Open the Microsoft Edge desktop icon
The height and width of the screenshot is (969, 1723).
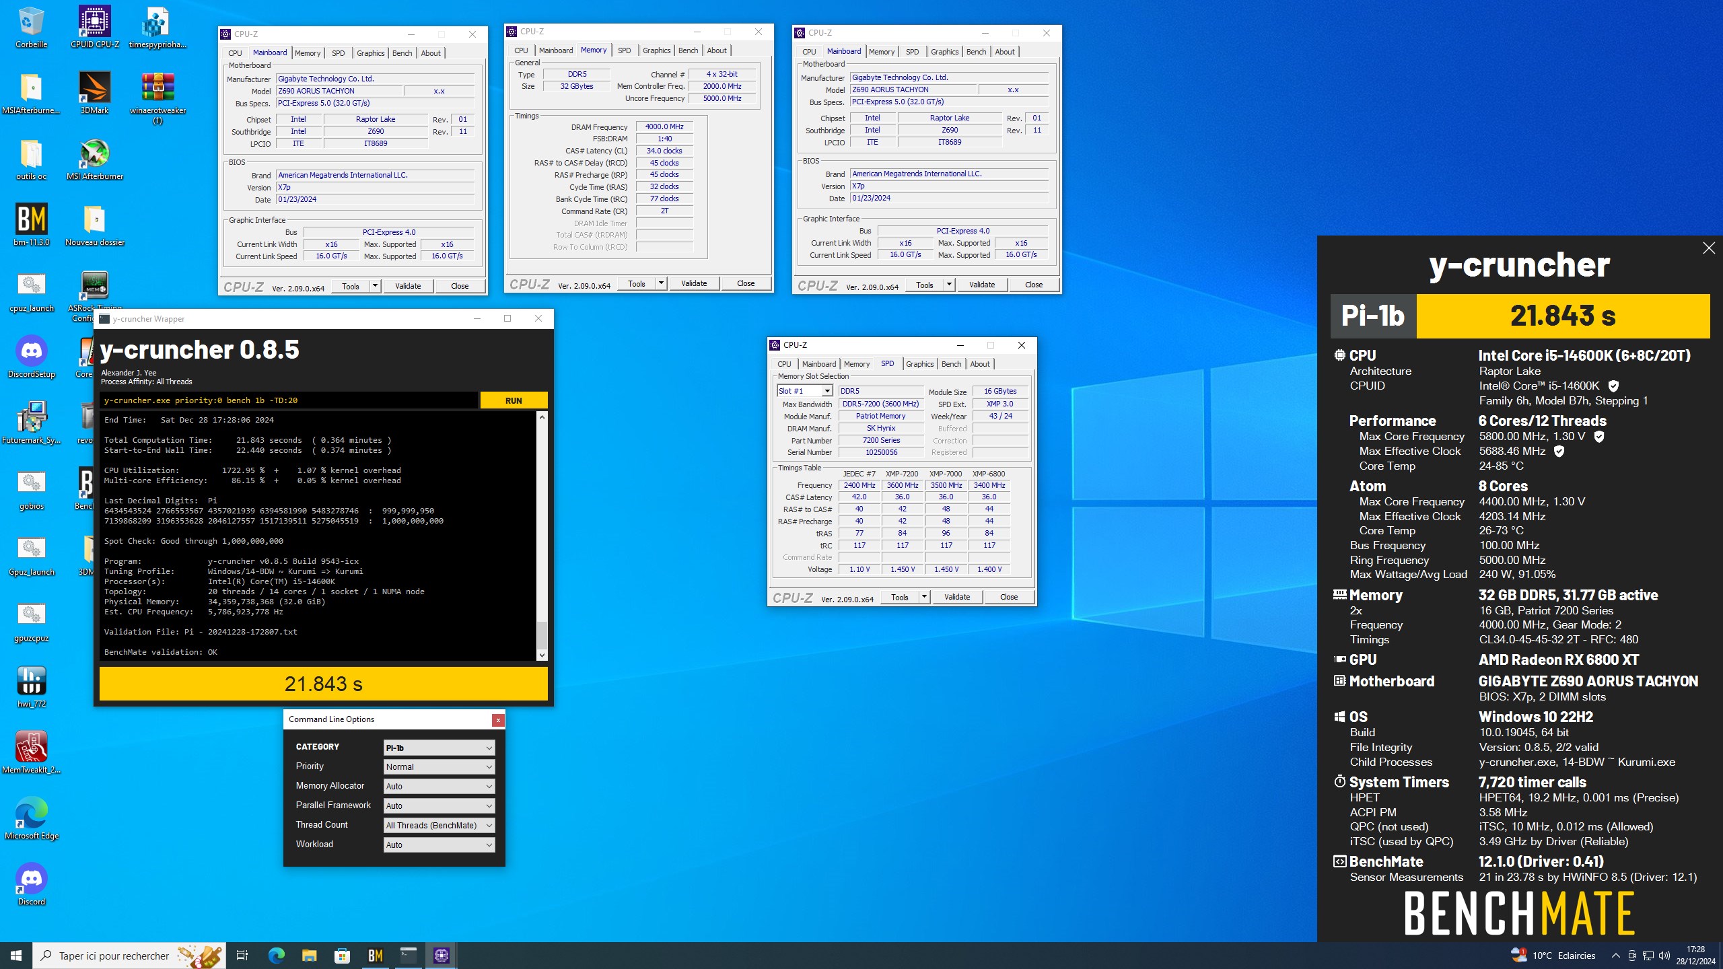(x=31, y=819)
